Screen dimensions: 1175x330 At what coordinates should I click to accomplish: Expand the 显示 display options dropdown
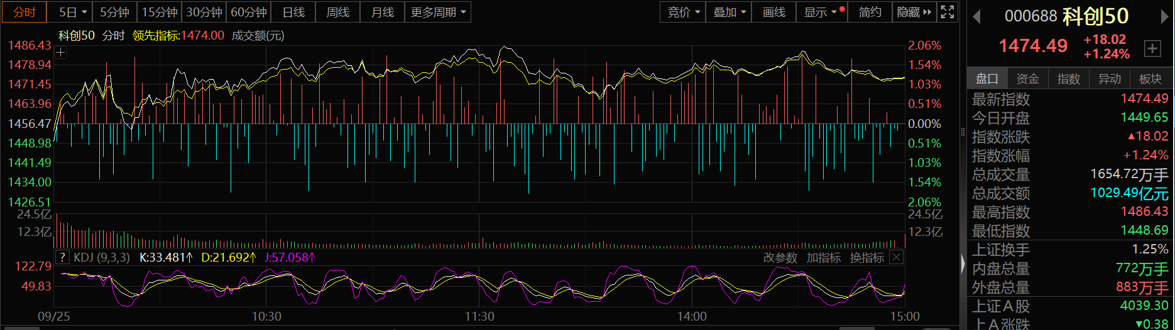click(x=820, y=12)
